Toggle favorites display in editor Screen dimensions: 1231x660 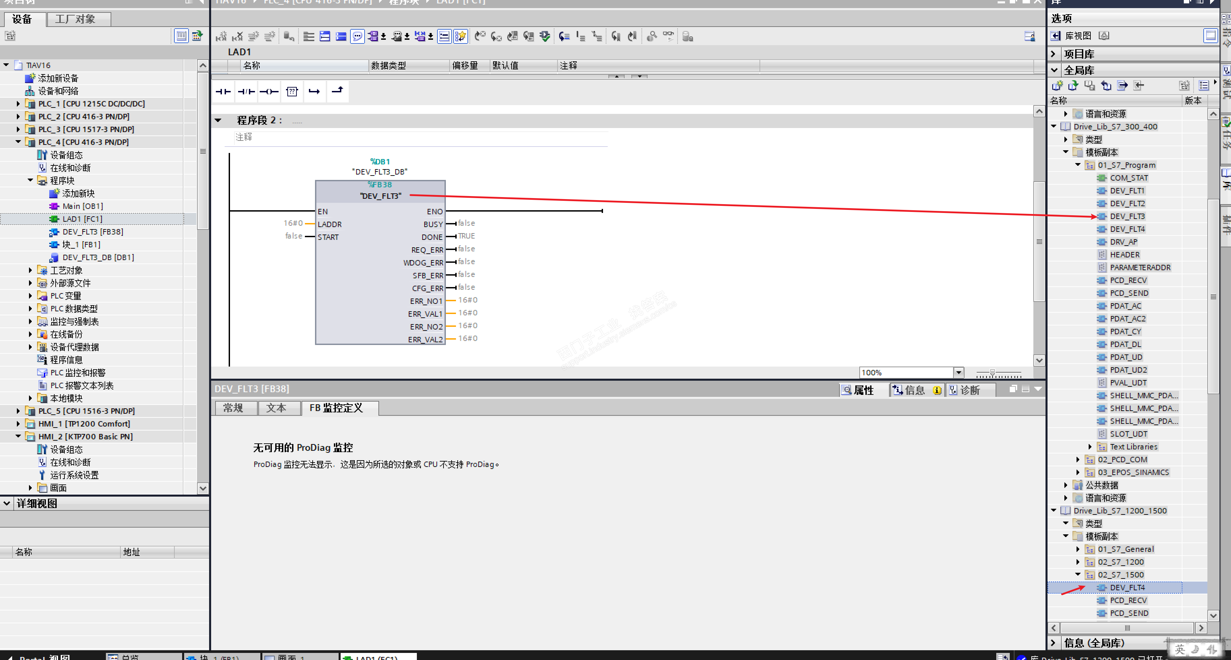(x=460, y=36)
